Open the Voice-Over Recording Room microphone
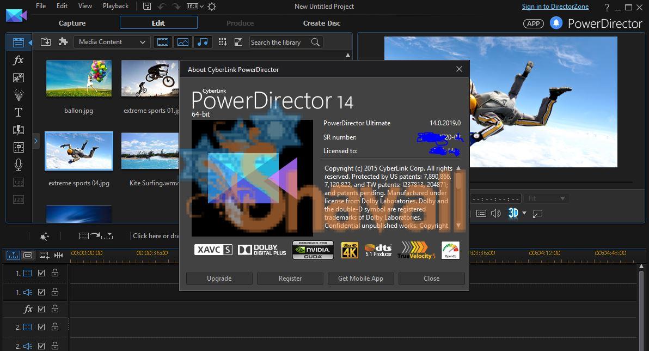649x351 pixels. pos(18,165)
